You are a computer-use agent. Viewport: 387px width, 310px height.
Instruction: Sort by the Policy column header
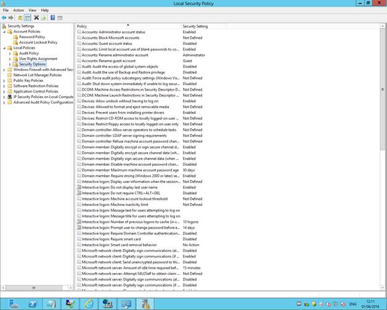click(x=128, y=26)
